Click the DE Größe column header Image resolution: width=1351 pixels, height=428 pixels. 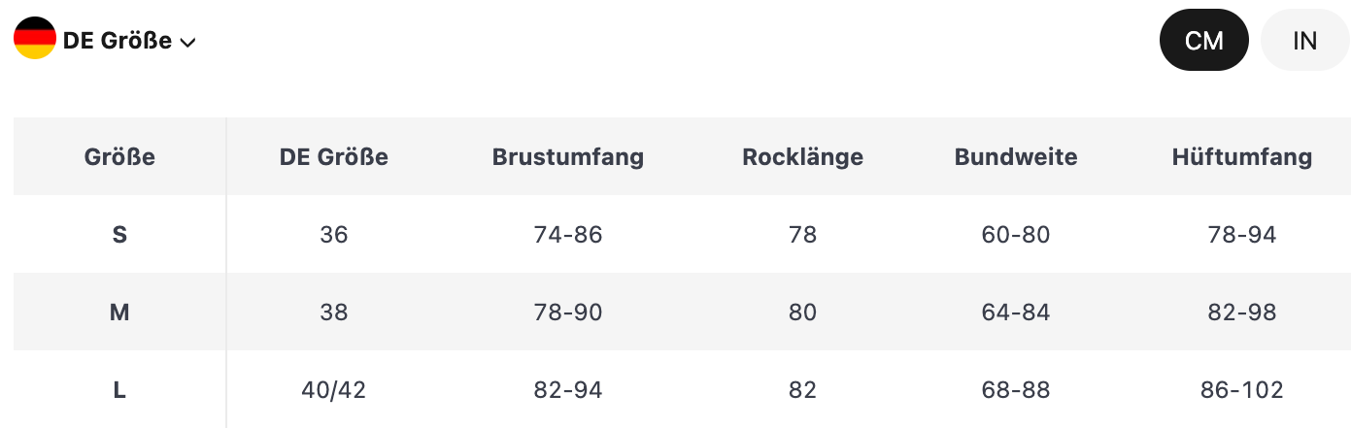tap(334, 156)
